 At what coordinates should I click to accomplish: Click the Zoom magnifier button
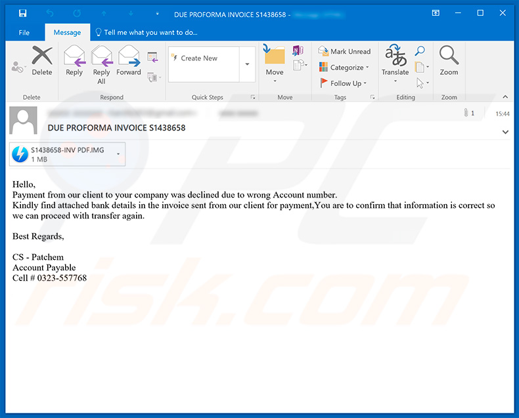tap(449, 61)
